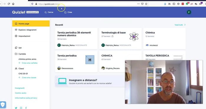Open Tavola periodica 38 elementi numero atomico set

(x=76, y=38)
